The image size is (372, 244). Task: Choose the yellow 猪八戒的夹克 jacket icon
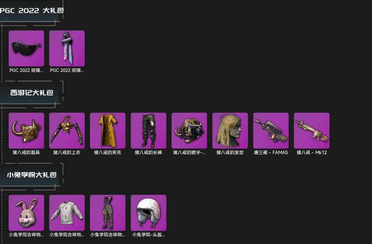108,131
